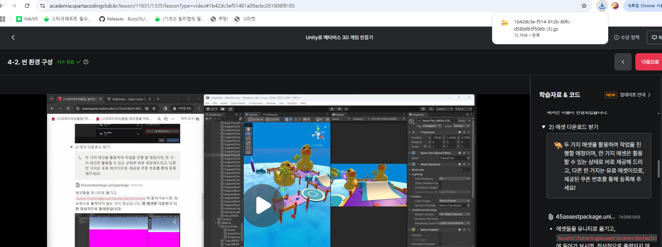Go to the previous lesson arrow button

[623, 62]
